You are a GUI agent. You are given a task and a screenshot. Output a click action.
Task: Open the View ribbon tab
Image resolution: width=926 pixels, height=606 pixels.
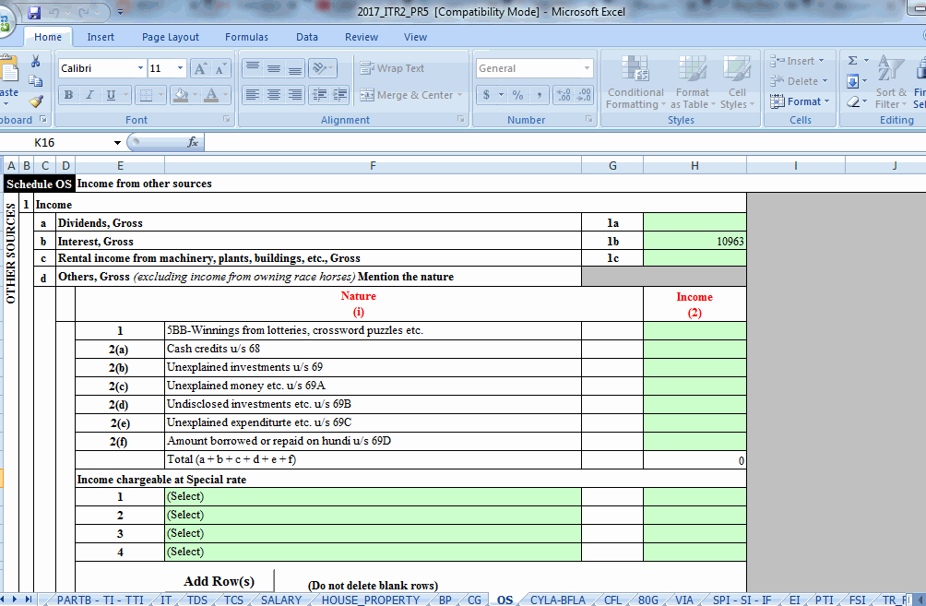pyautogui.click(x=415, y=37)
